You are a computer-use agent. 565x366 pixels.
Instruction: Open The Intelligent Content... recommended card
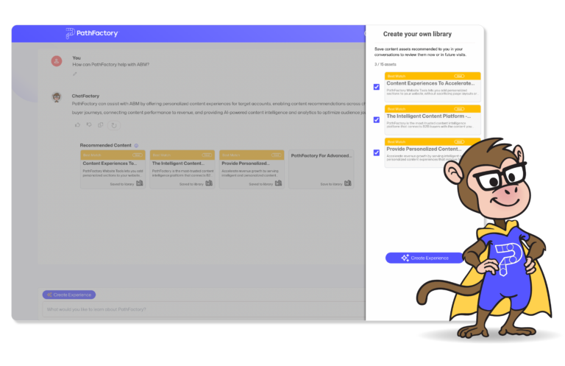coord(182,169)
